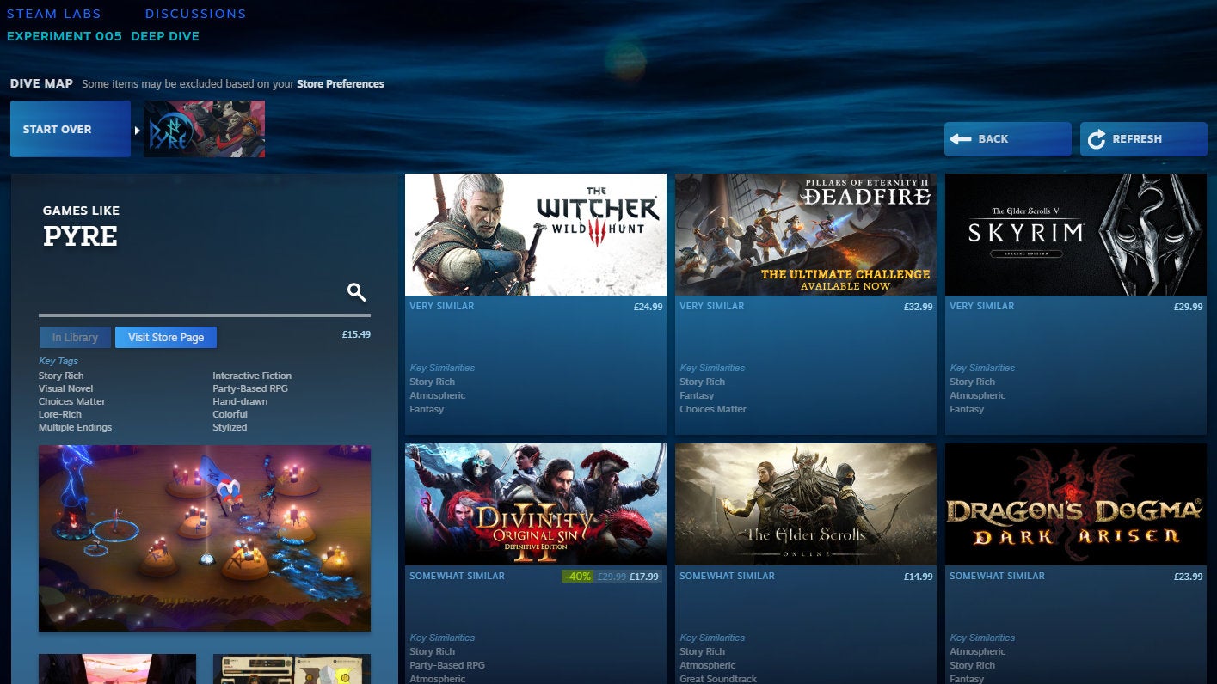The width and height of the screenshot is (1217, 684).
Task: Click the circular refresh arrow icon
Action: point(1096,138)
